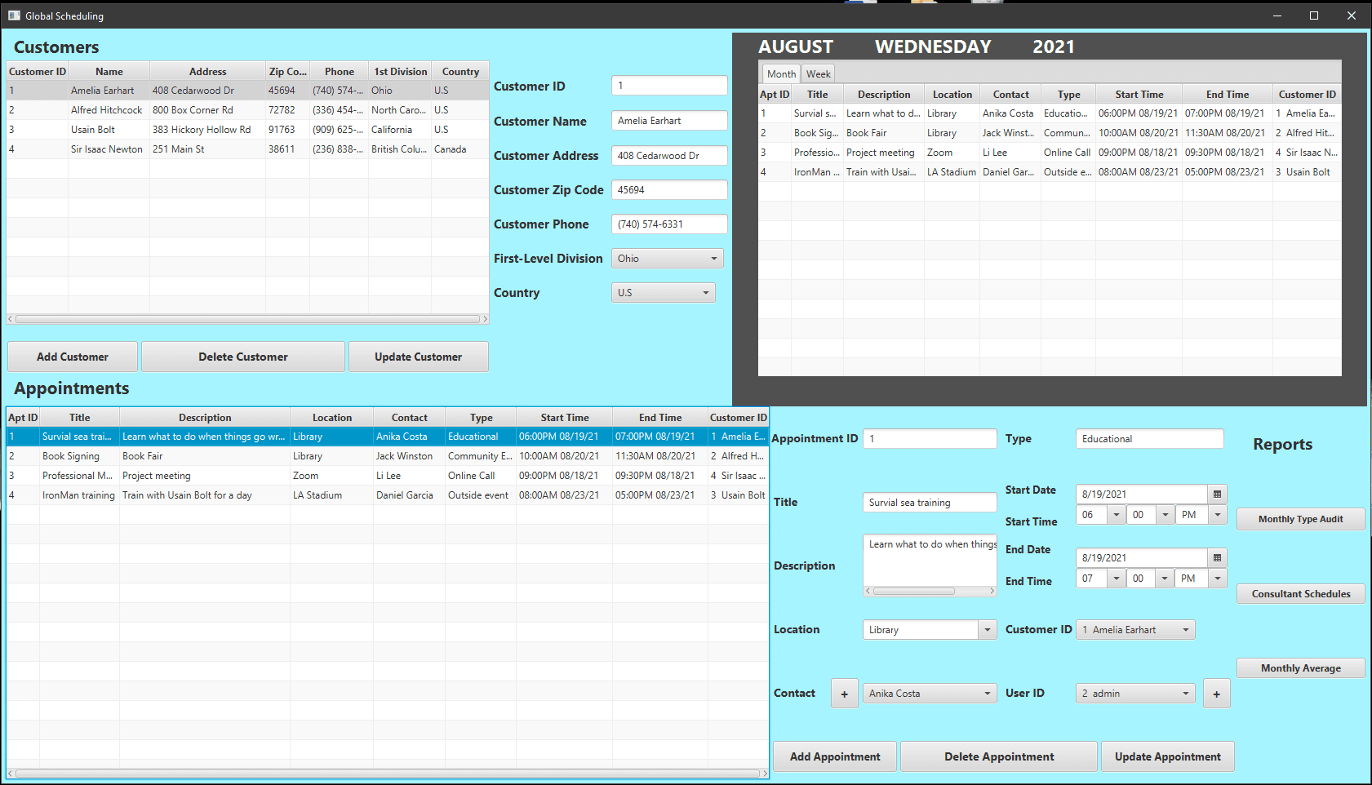Switch to the Week tab
This screenshot has width=1372, height=785.
818,74
